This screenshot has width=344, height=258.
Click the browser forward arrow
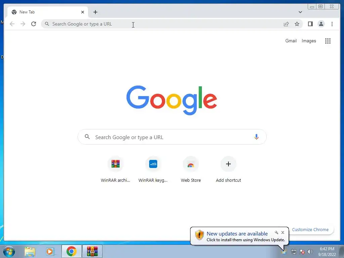23,24
